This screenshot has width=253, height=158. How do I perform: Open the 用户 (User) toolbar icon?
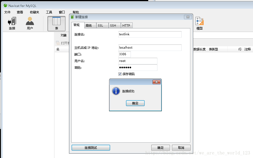click(30, 24)
